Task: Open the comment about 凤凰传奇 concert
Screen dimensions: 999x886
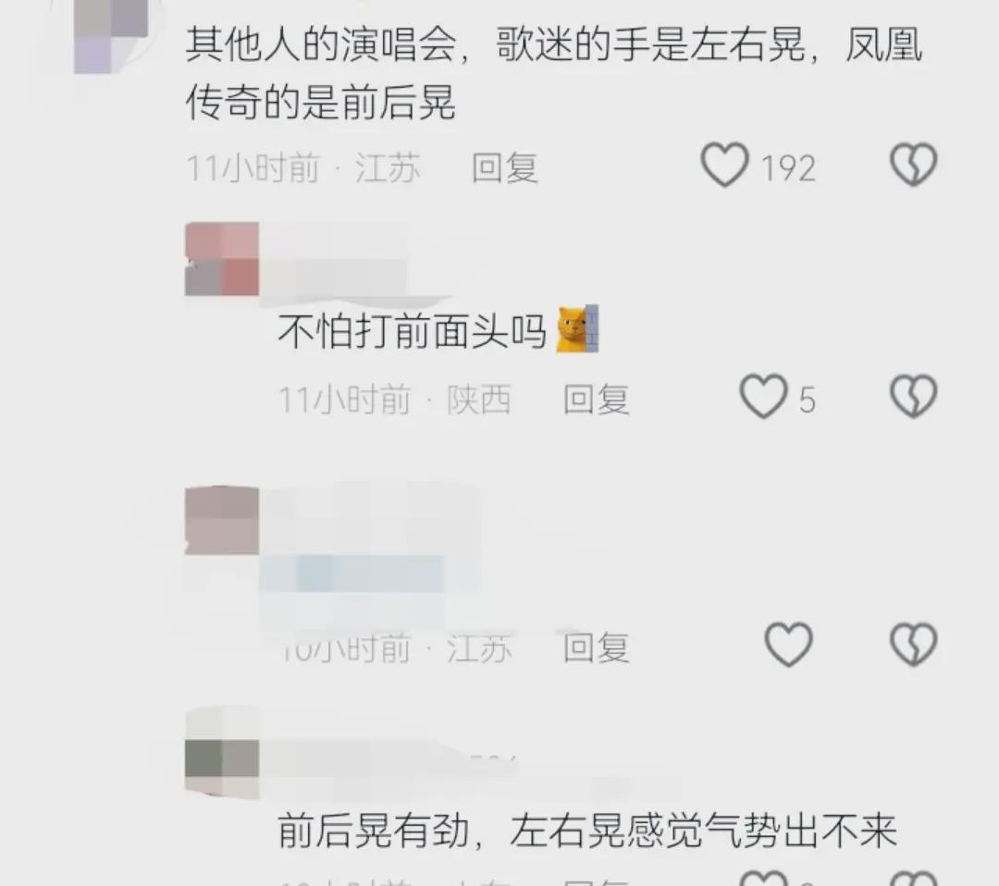Action: (x=554, y=74)
